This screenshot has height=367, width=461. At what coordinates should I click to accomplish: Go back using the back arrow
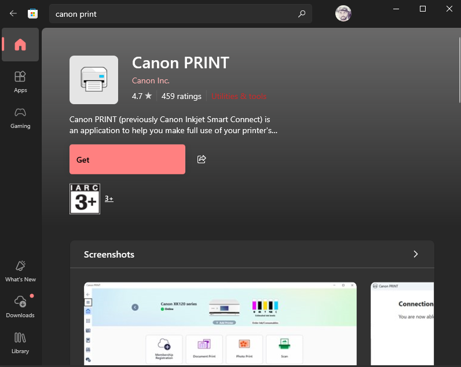[x=13, y=13]
